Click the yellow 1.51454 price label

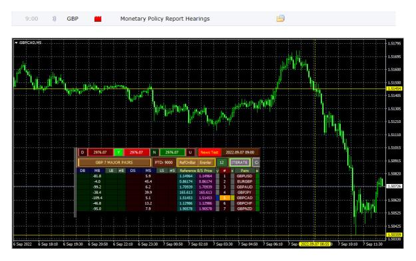tap(394, 88)
